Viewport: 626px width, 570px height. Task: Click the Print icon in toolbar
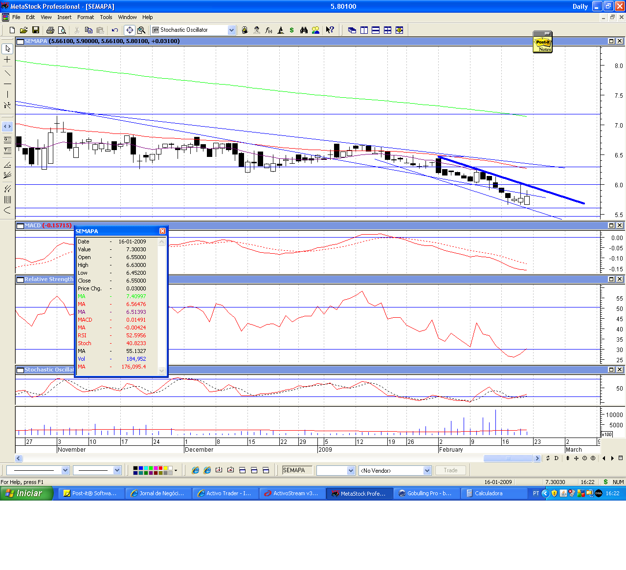tap(50, 30)
